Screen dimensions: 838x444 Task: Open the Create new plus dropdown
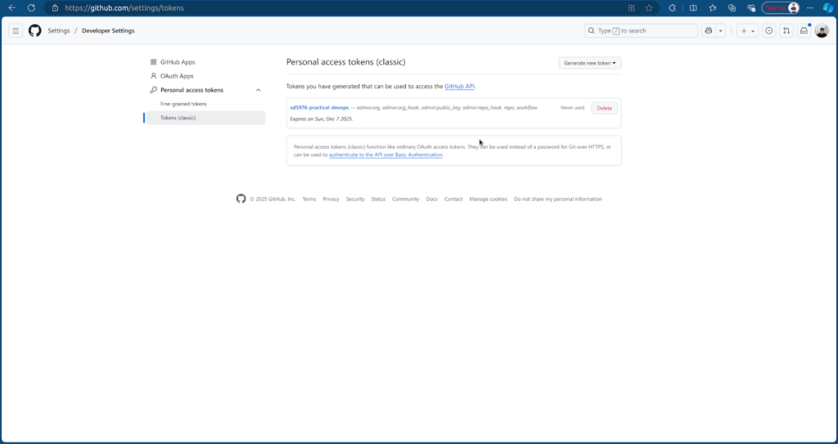[747, 30]
